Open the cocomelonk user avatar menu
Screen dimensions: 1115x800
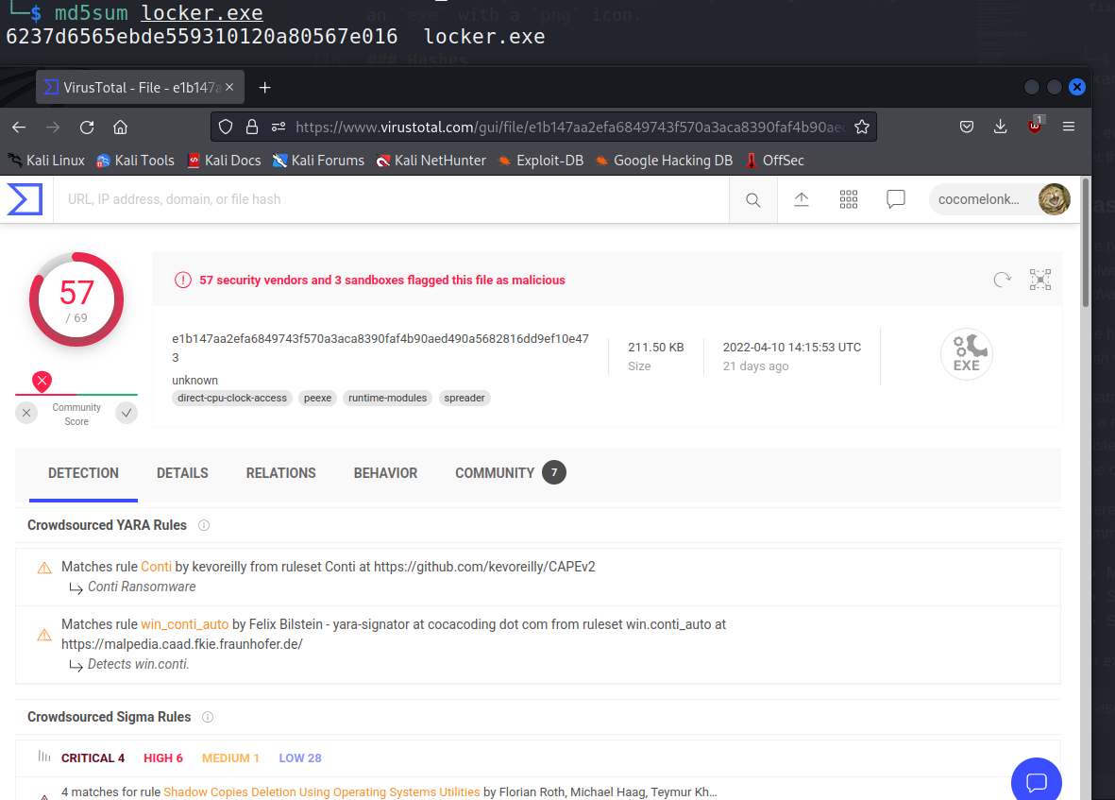point(1054,199)
